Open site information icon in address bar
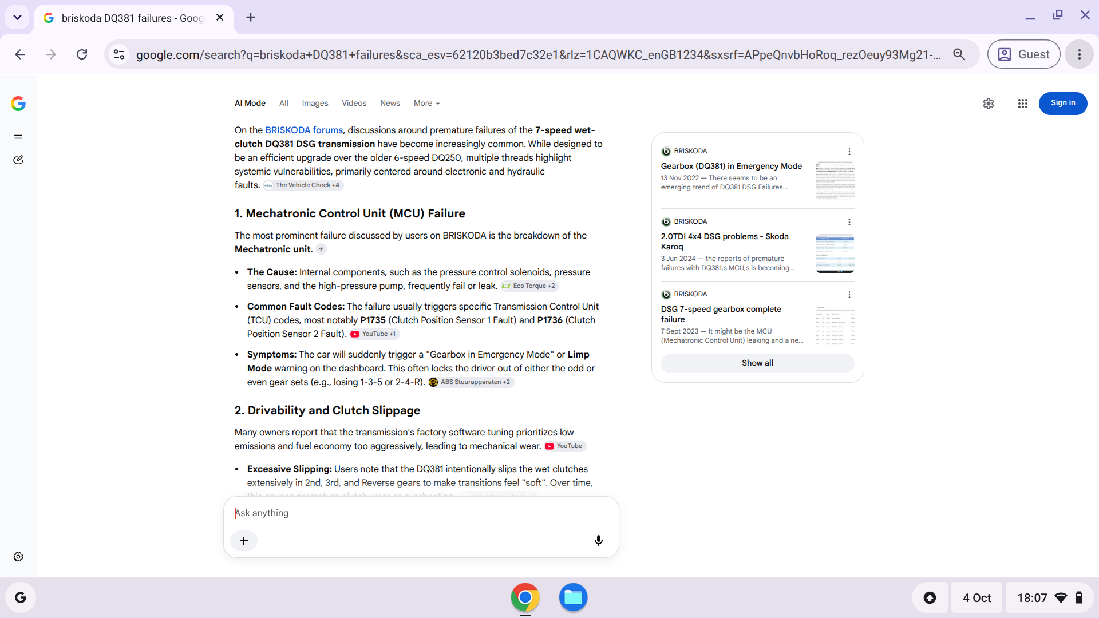 (119, 54)
